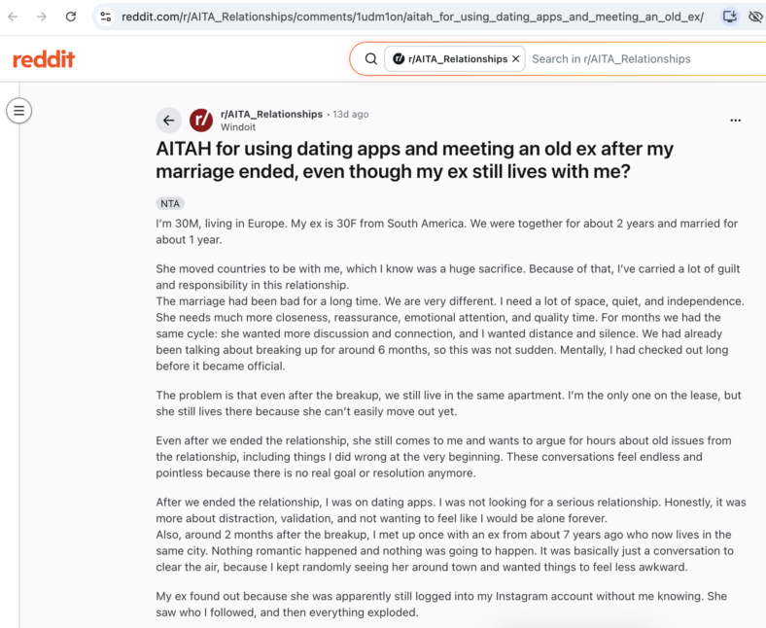Image resolution: width=766 pixels, height=628 pixels.
Task: Open the post overflow three-dot menu
Action: click(x=735, y=121)
